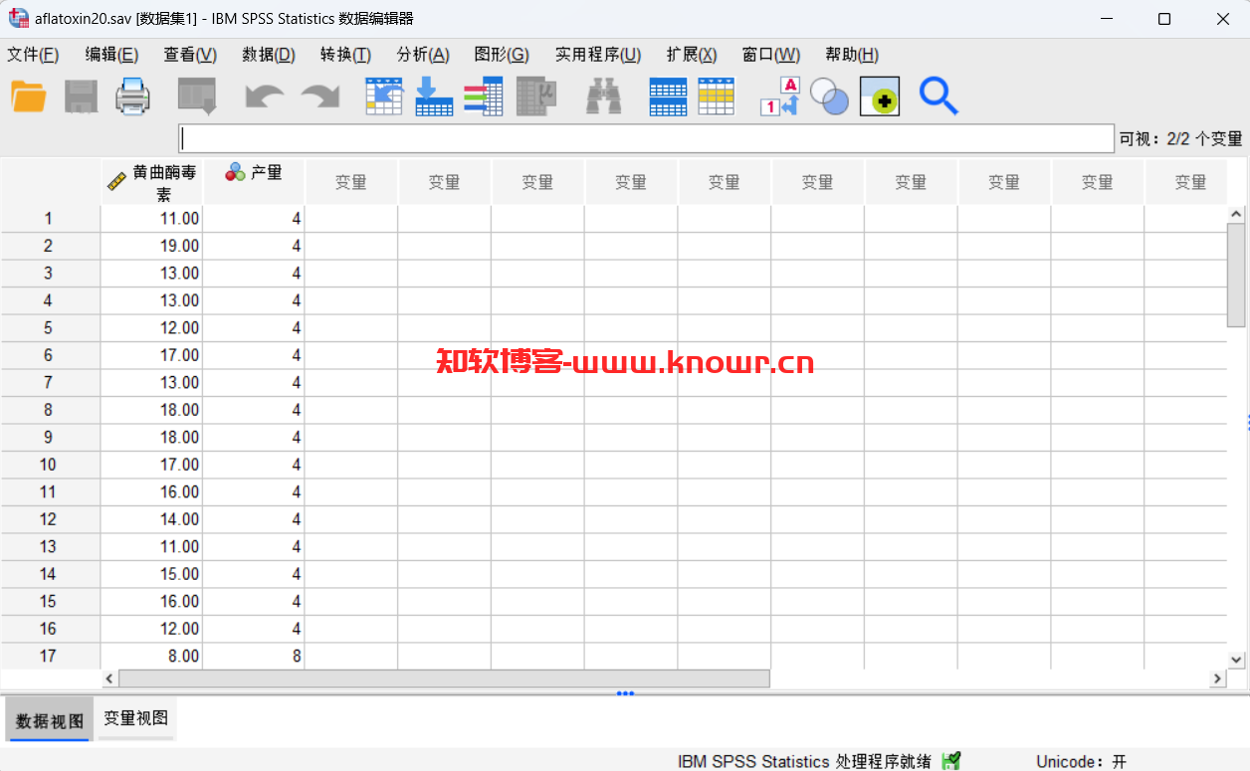This screenshot has width=1250, height=771.
Task: Open the recall recent dialogs icon
Action: point(197,96)
